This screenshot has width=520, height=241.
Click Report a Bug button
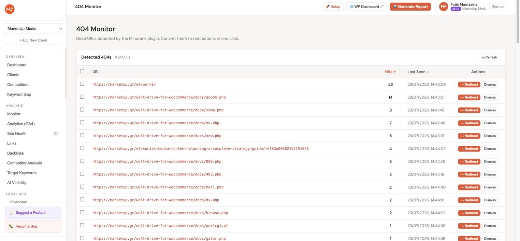[x=33, y=226]
